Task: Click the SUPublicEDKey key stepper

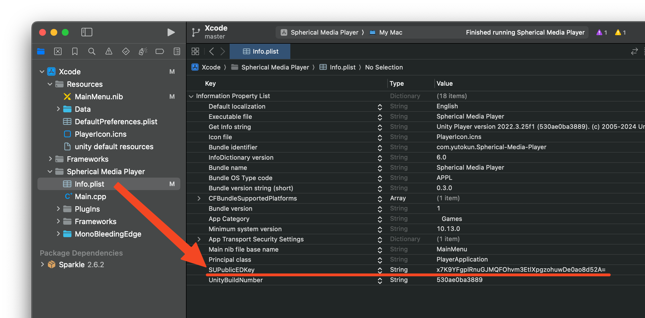Action: point(380,270)
